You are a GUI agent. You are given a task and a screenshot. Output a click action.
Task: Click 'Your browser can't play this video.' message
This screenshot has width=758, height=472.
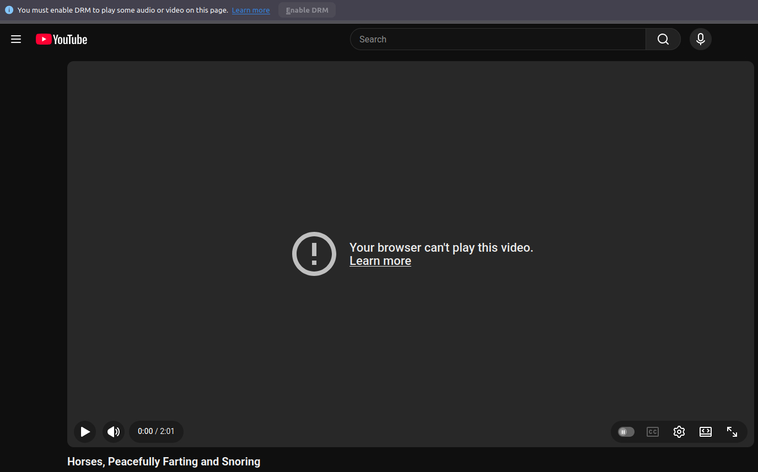click(442, 248)
